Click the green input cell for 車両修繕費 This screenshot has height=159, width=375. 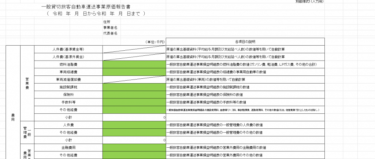[134, 72]
